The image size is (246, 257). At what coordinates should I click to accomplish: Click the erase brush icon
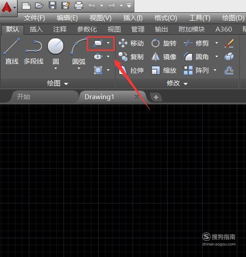pos(229,43)
